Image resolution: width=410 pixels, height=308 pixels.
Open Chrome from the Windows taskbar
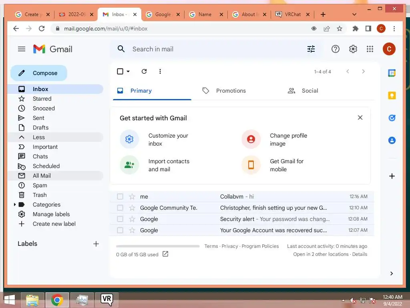click(57, 300)
